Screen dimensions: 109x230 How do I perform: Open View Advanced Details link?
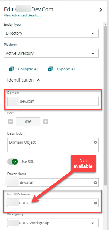(22, 15)
